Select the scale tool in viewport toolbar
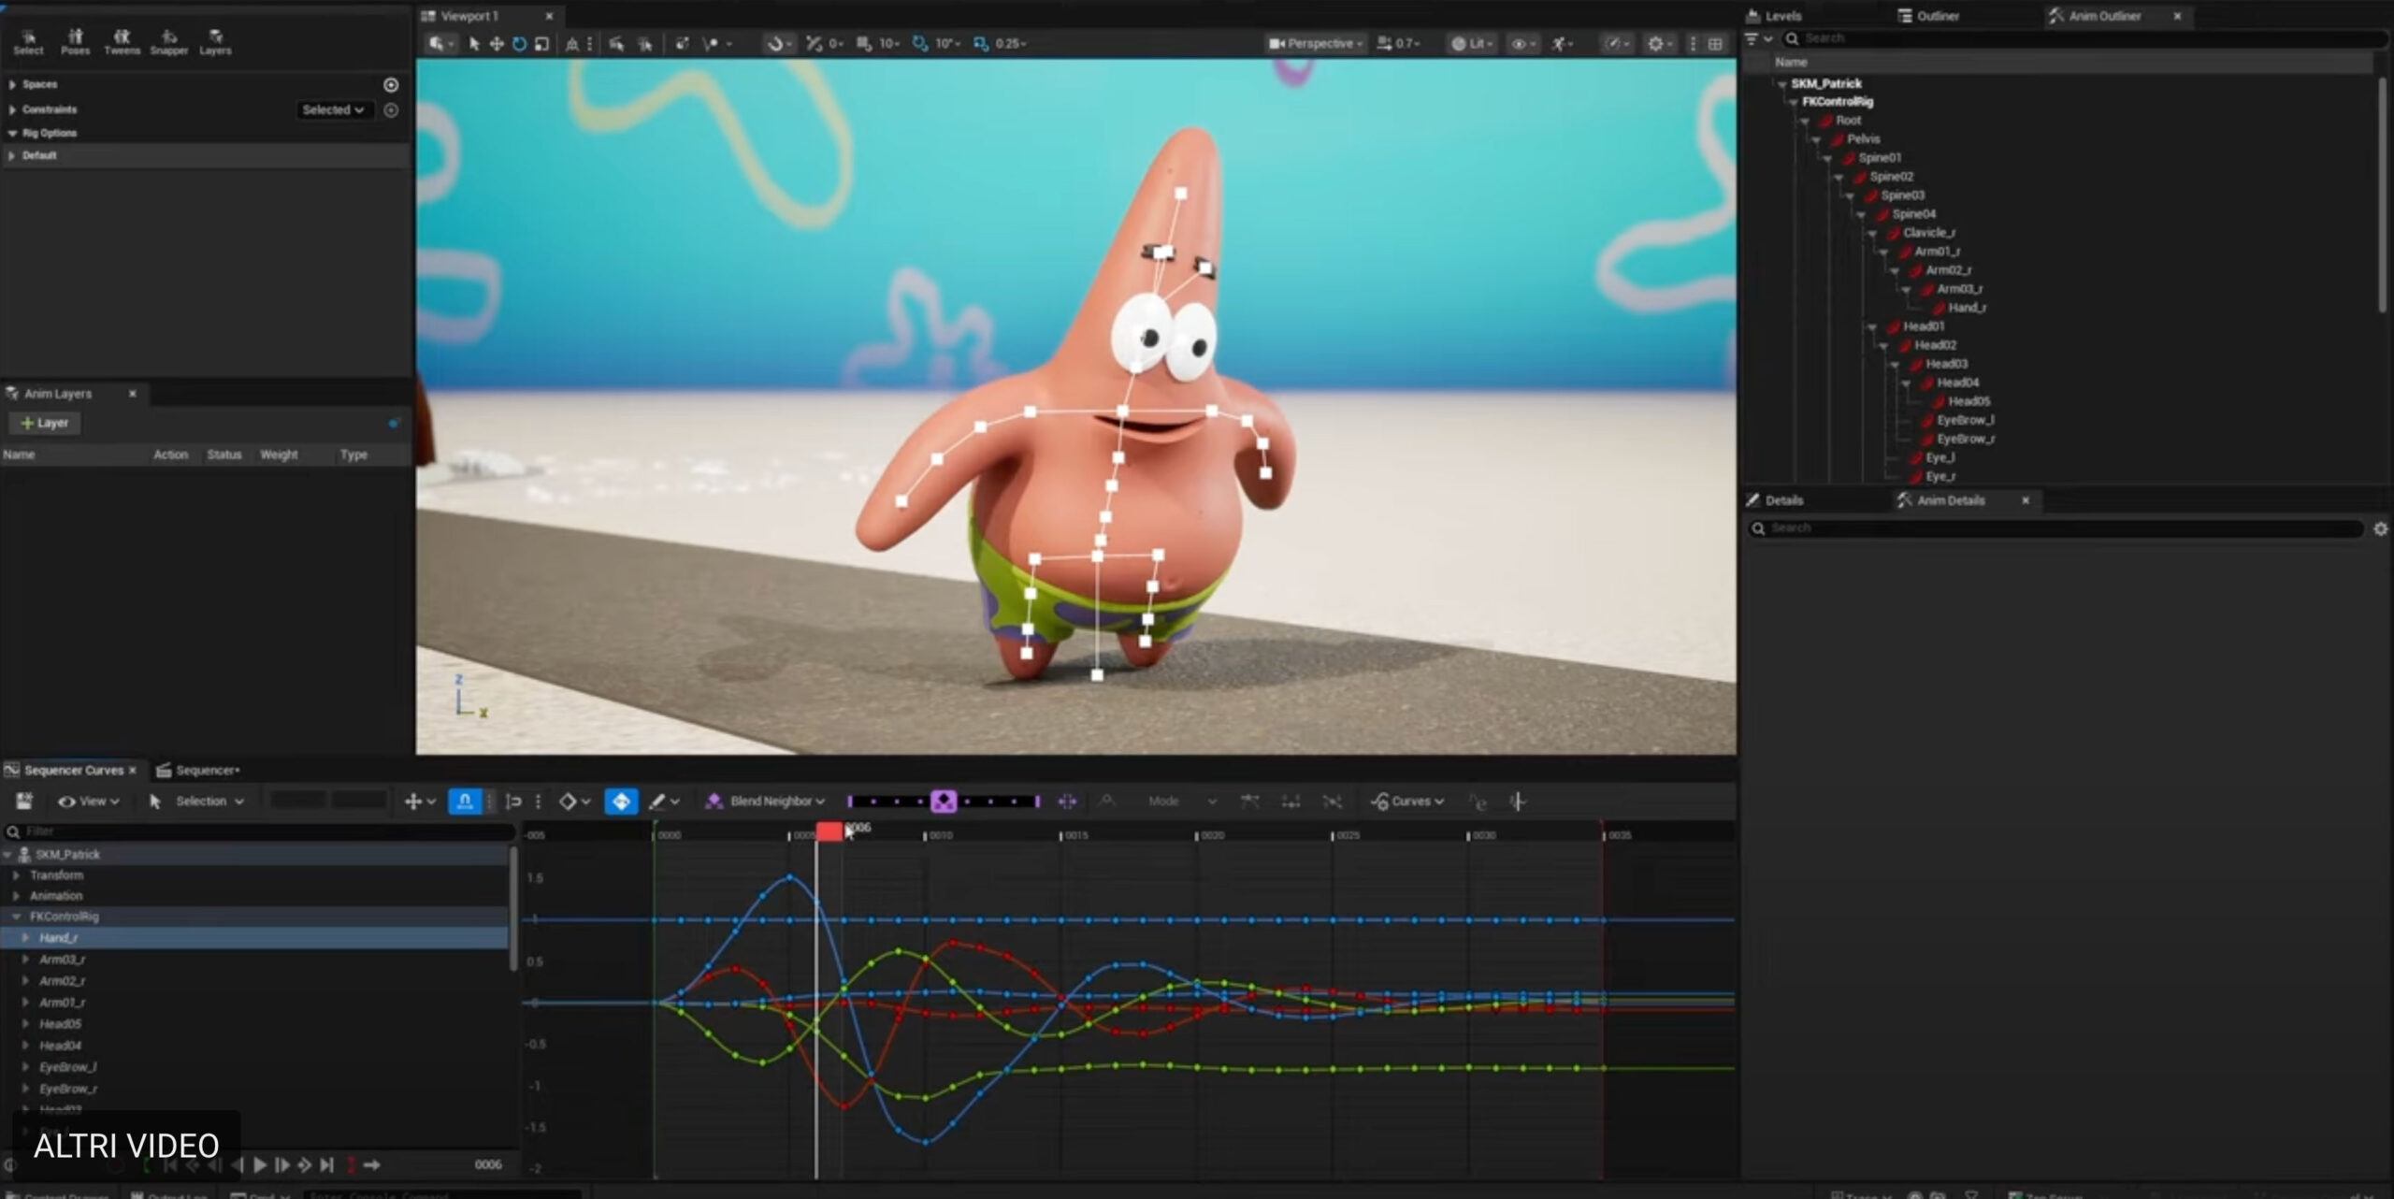The height and width of the screenshot is (1199, 2394). tap(541, 44)
